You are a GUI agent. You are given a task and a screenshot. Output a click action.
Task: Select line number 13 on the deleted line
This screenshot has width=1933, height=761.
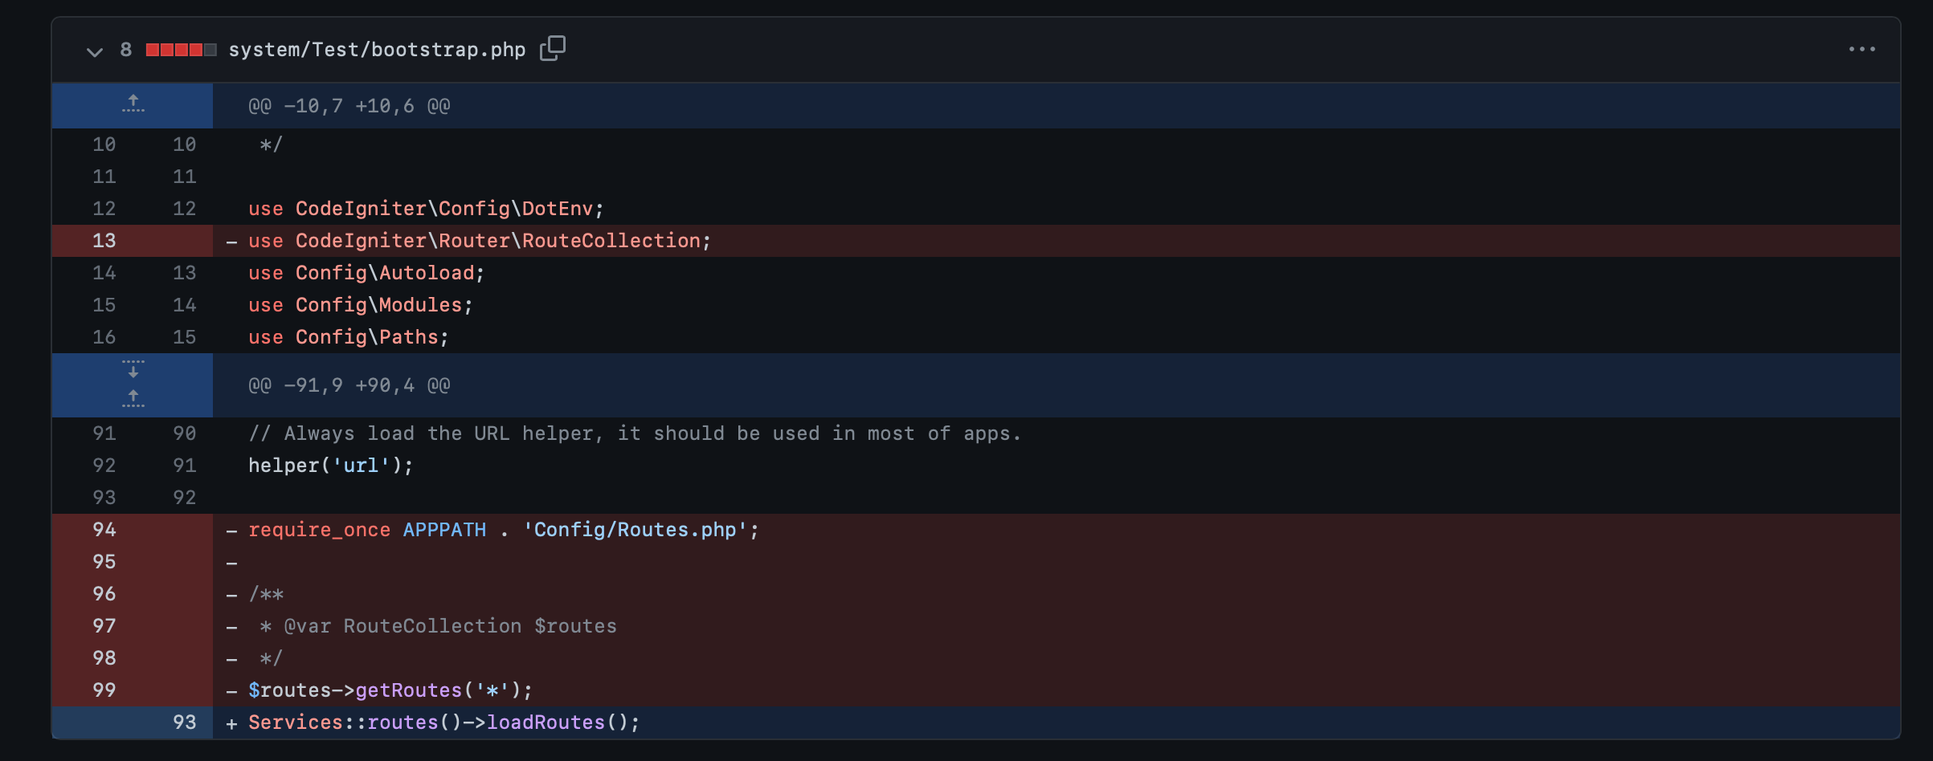coord(103,240)
